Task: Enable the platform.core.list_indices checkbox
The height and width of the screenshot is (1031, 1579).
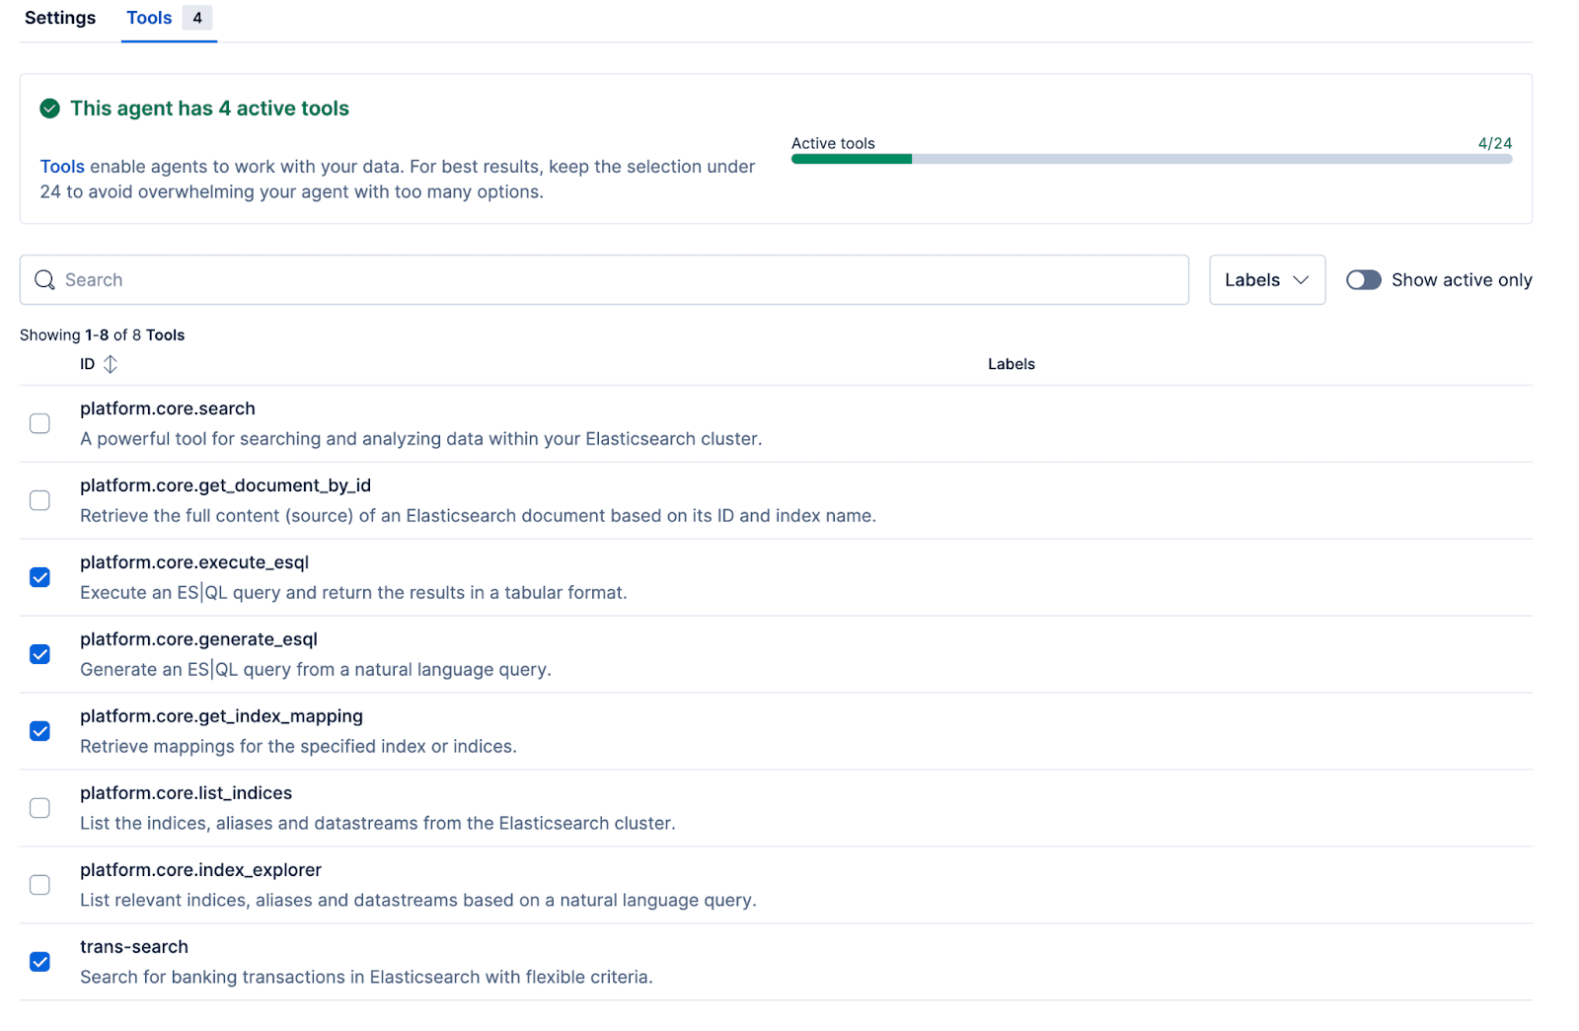Action: (39, 807)
